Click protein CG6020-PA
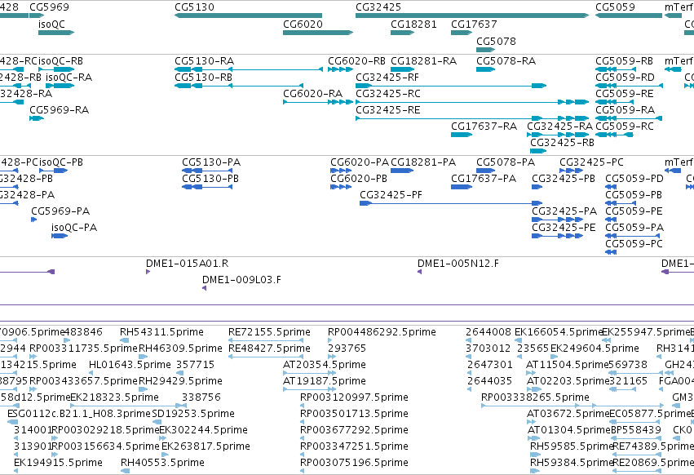694x475 pixels. [341, 171]
